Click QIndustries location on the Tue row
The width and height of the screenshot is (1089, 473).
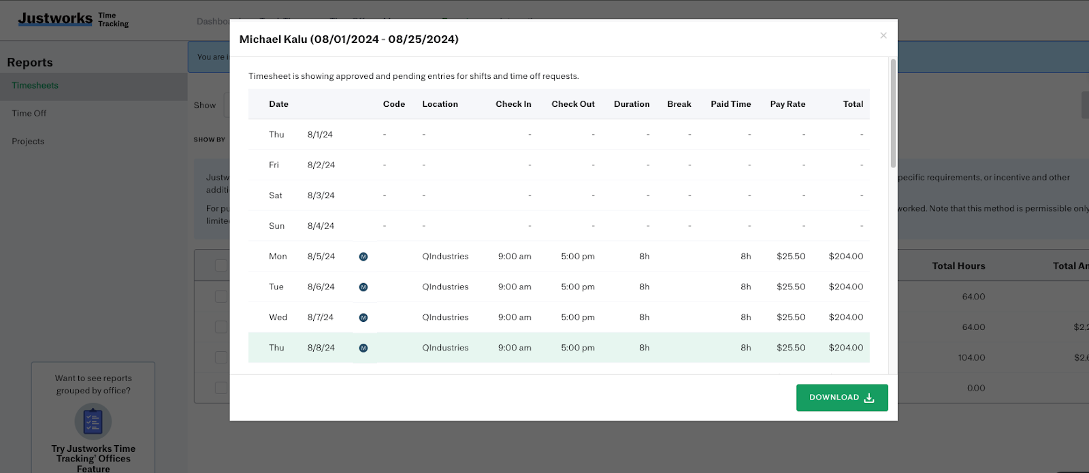coord(445,287)
